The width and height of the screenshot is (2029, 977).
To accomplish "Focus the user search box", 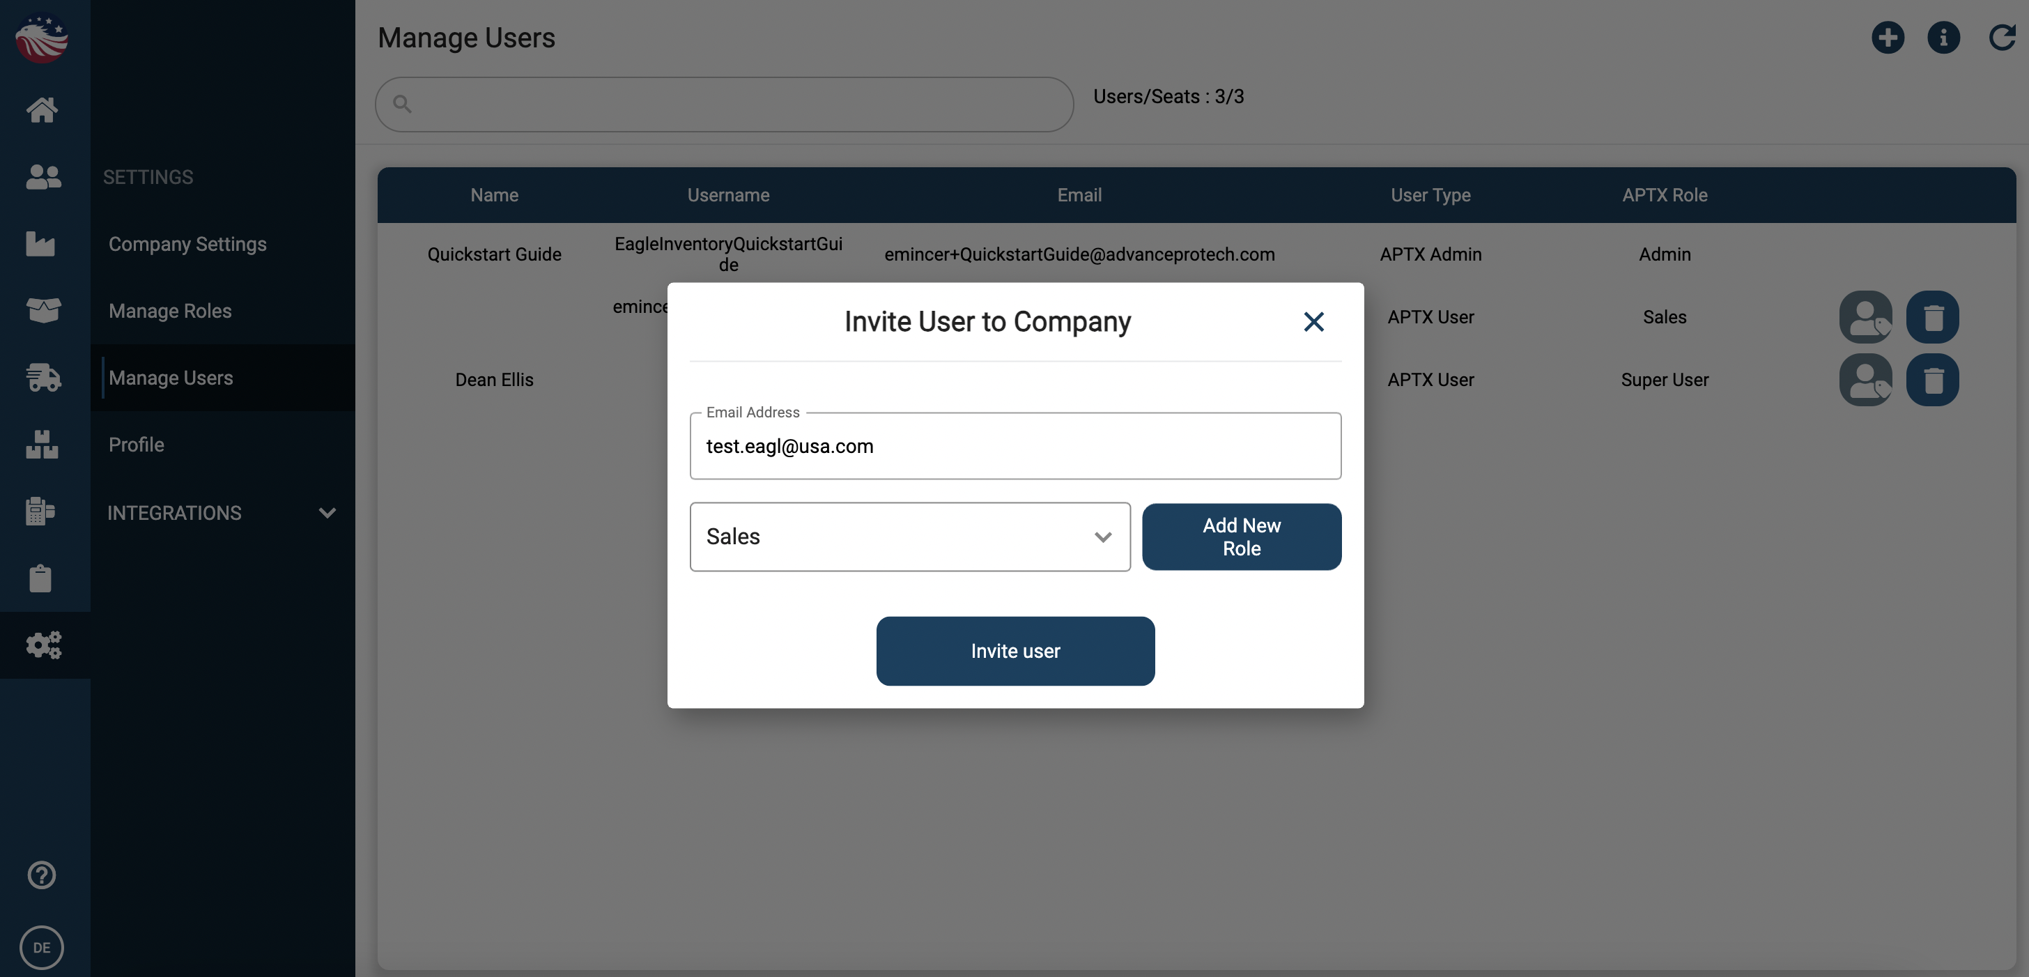I will 725,104.
